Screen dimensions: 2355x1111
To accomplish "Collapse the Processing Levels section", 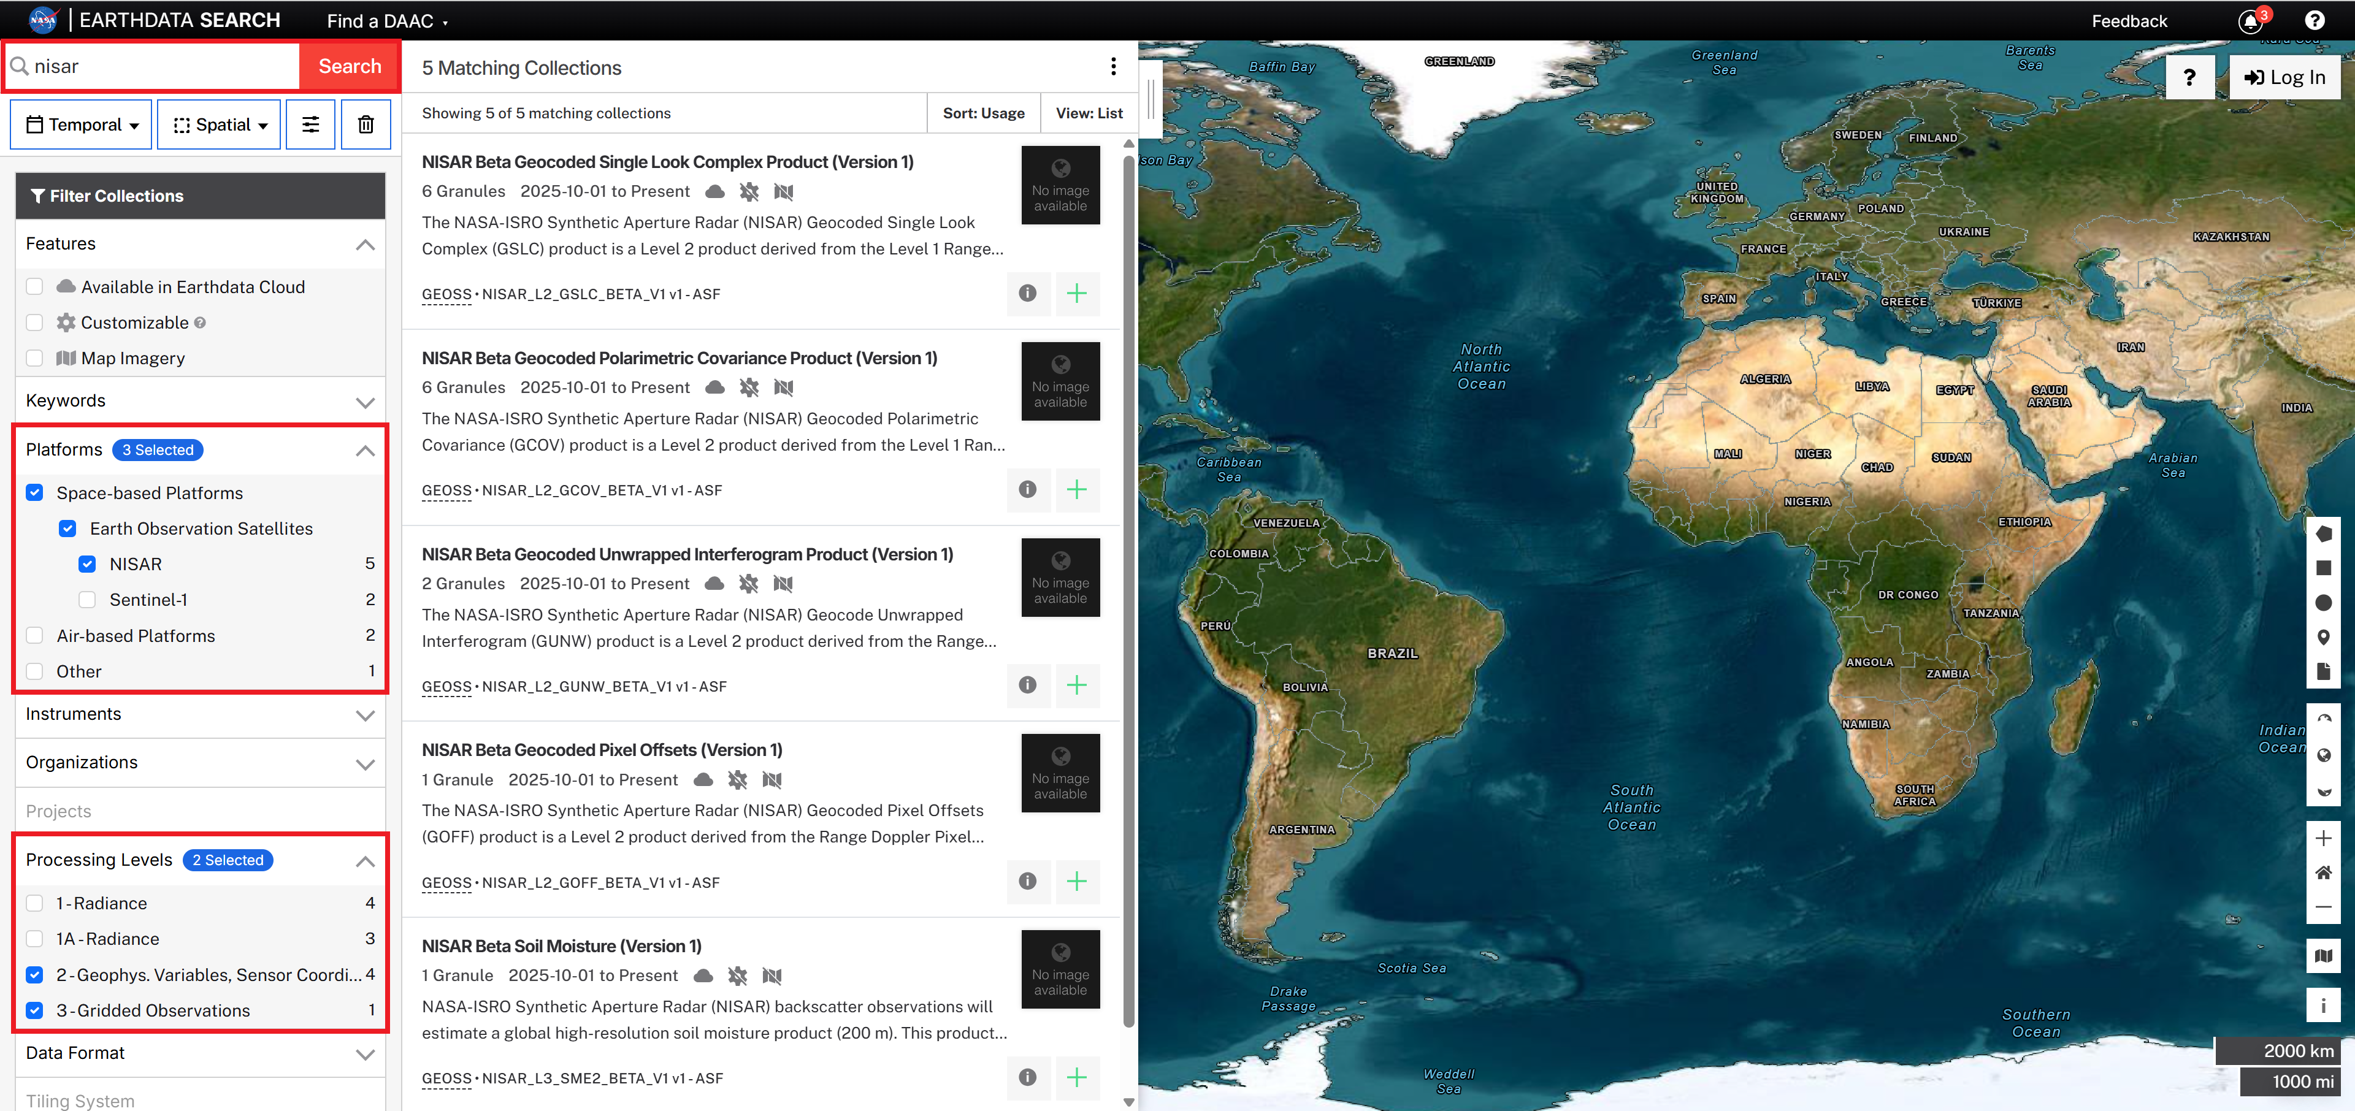I will [365, 861].
